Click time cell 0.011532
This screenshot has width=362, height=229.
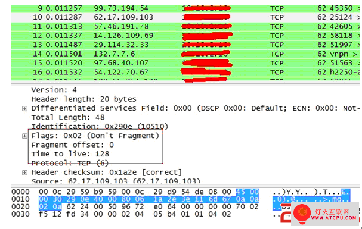point(64,72)
